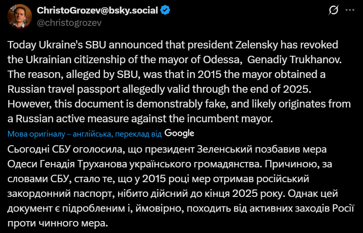
Task: Open the Grok slashed-circle icon
Action: pyautogui.click(x=334, y=10)
